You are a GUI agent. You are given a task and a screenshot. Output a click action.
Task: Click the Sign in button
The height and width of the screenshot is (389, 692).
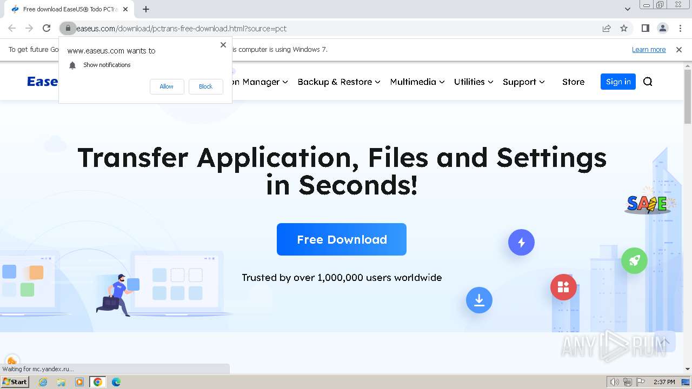coord(618,82)
